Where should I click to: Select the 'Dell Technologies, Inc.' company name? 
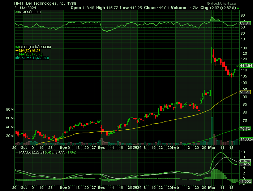pos(45,3)
